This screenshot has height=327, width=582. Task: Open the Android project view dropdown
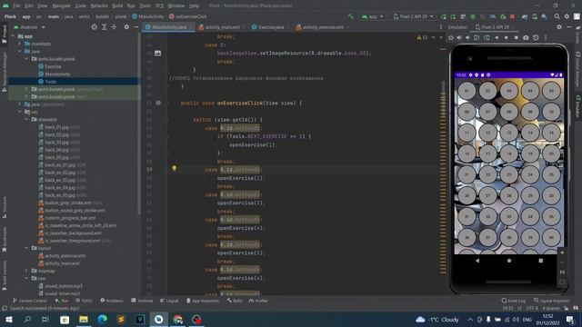point(29,27)
